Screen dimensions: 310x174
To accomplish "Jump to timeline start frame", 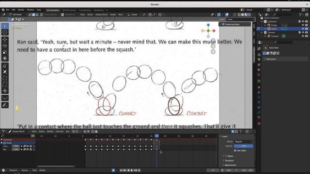I will point(121,170).
